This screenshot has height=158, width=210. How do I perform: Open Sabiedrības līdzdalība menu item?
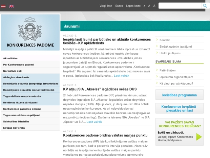30,121
